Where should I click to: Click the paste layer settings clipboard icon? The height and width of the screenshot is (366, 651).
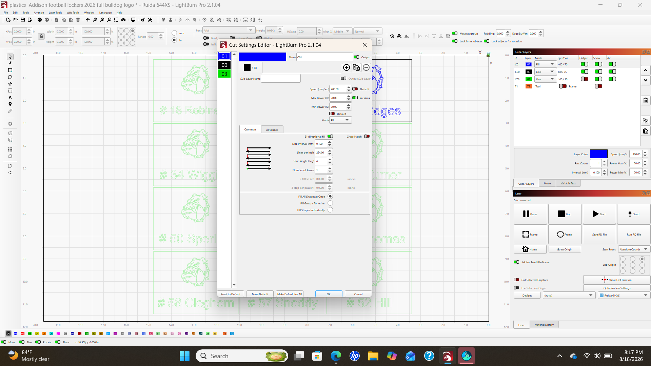point(646,131)
